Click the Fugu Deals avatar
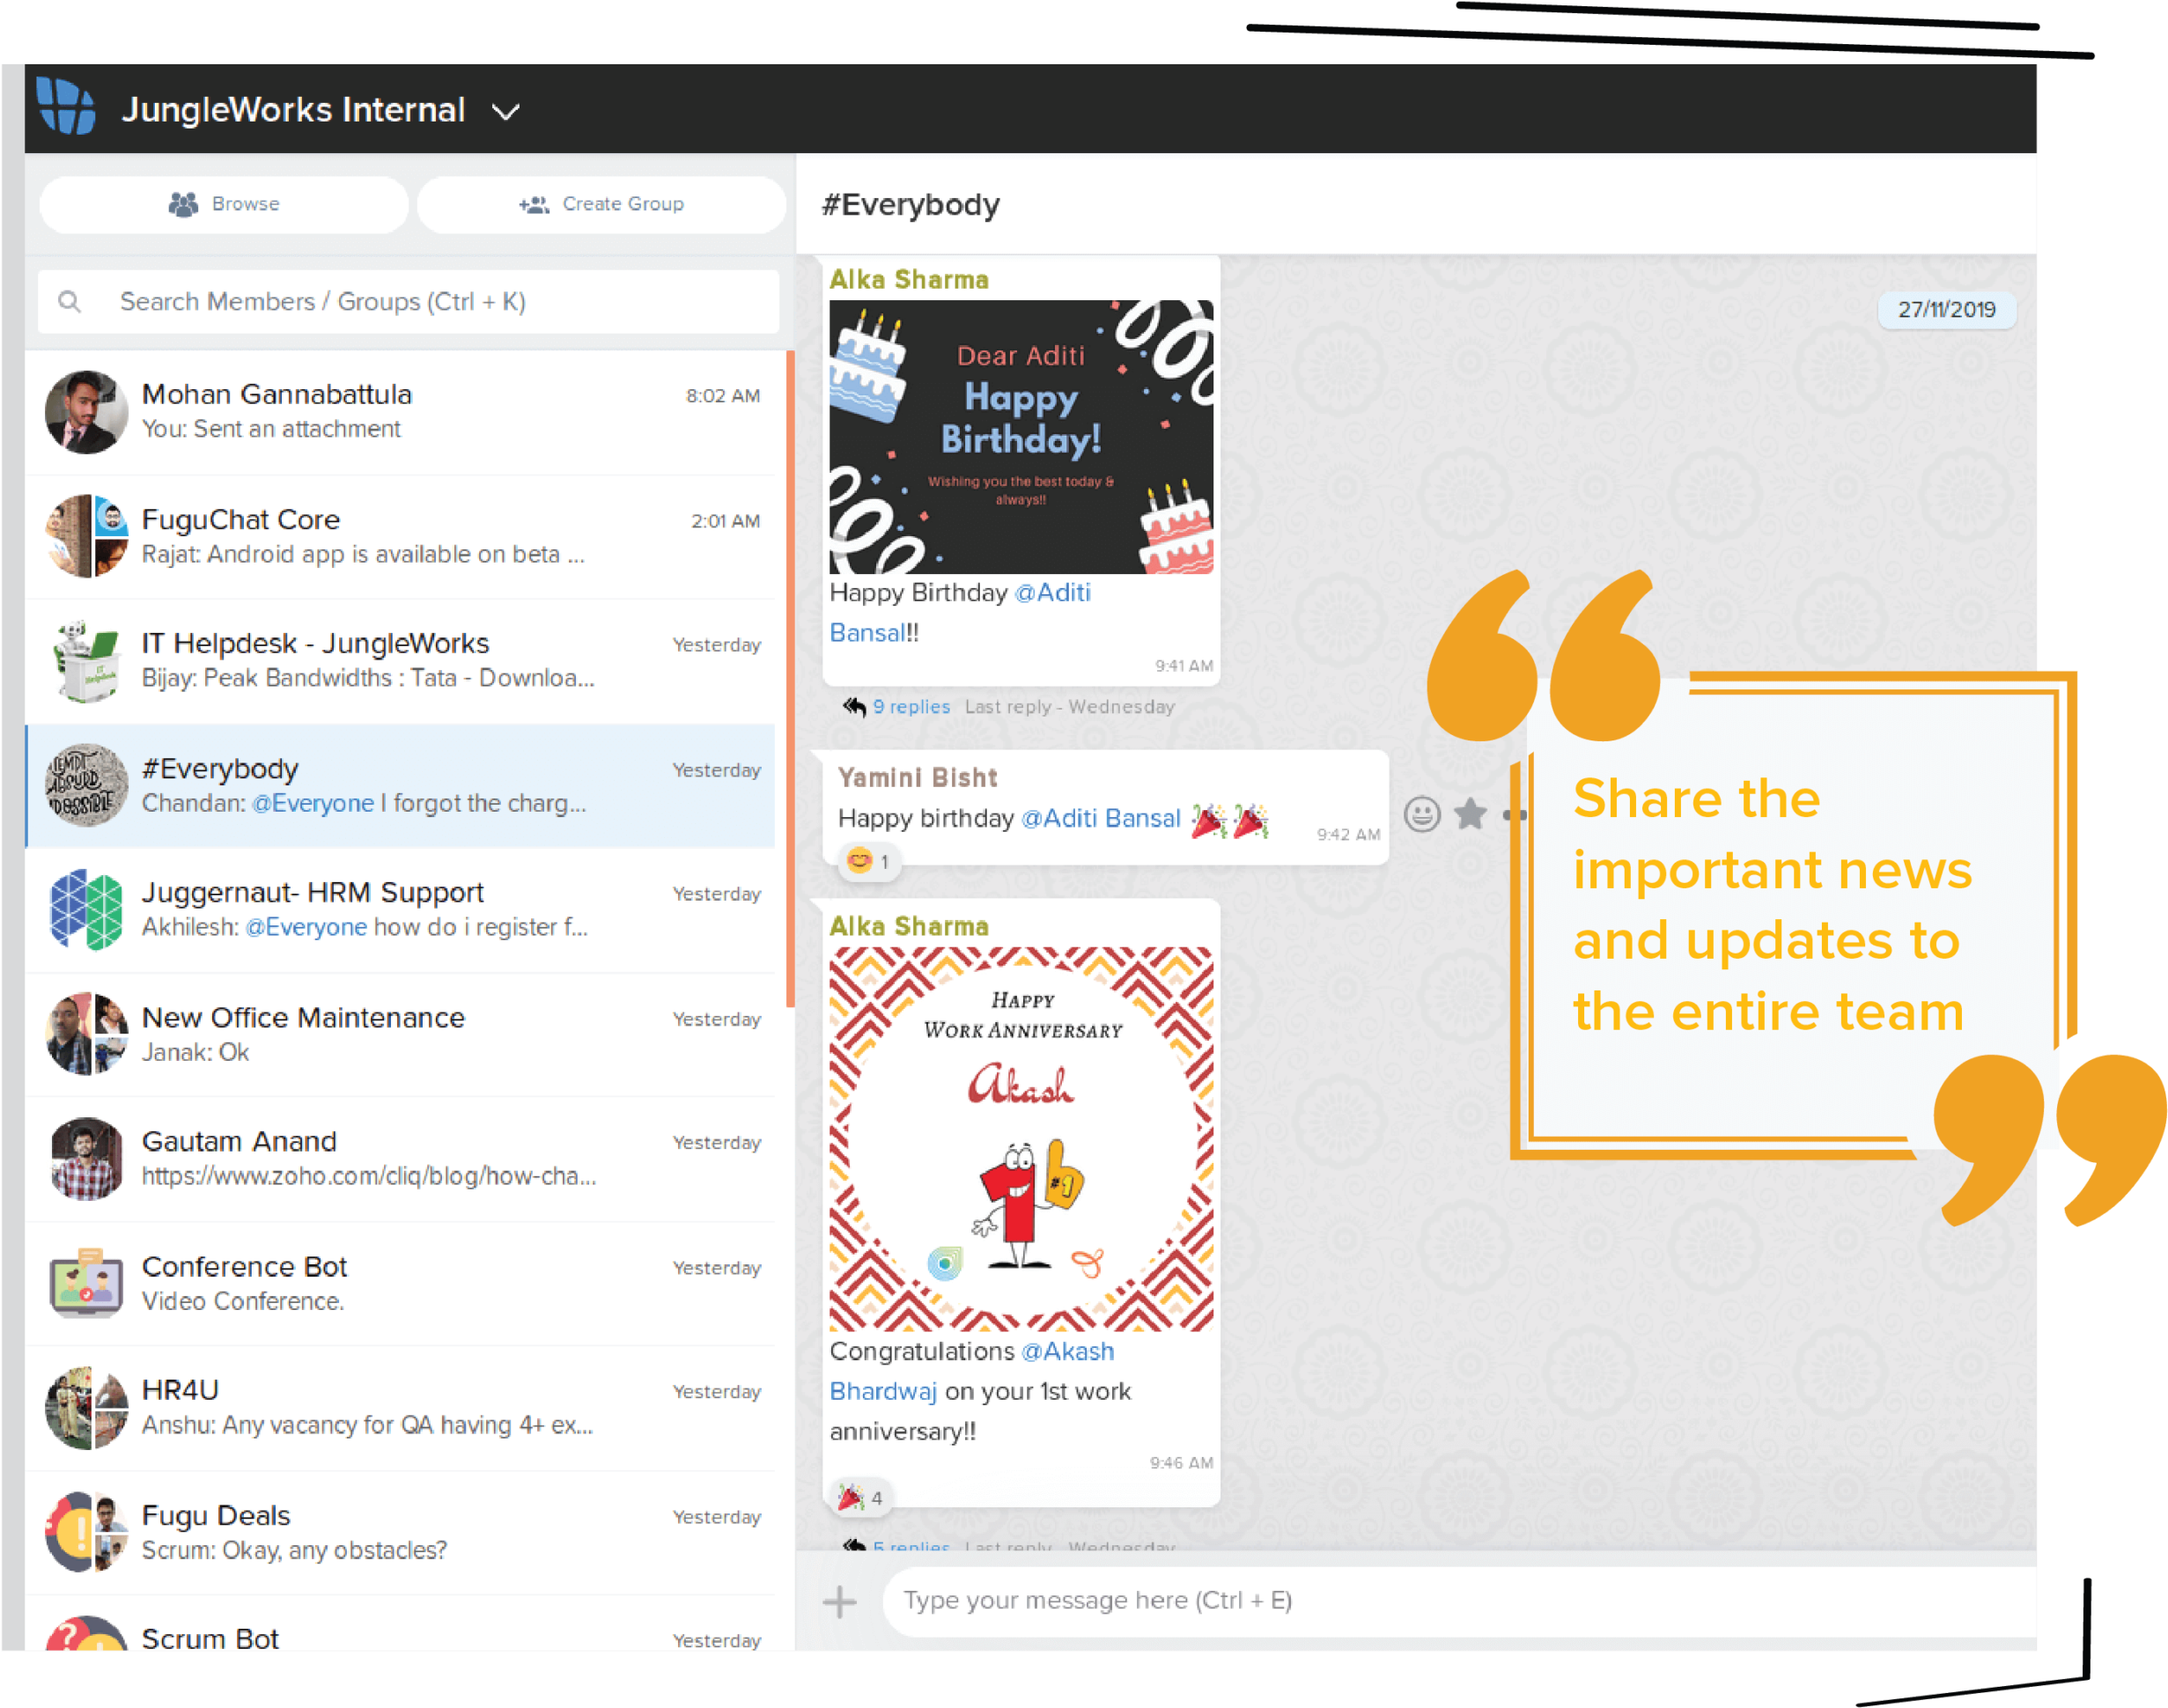2168x1708 pixels. tap(86, 1532)
